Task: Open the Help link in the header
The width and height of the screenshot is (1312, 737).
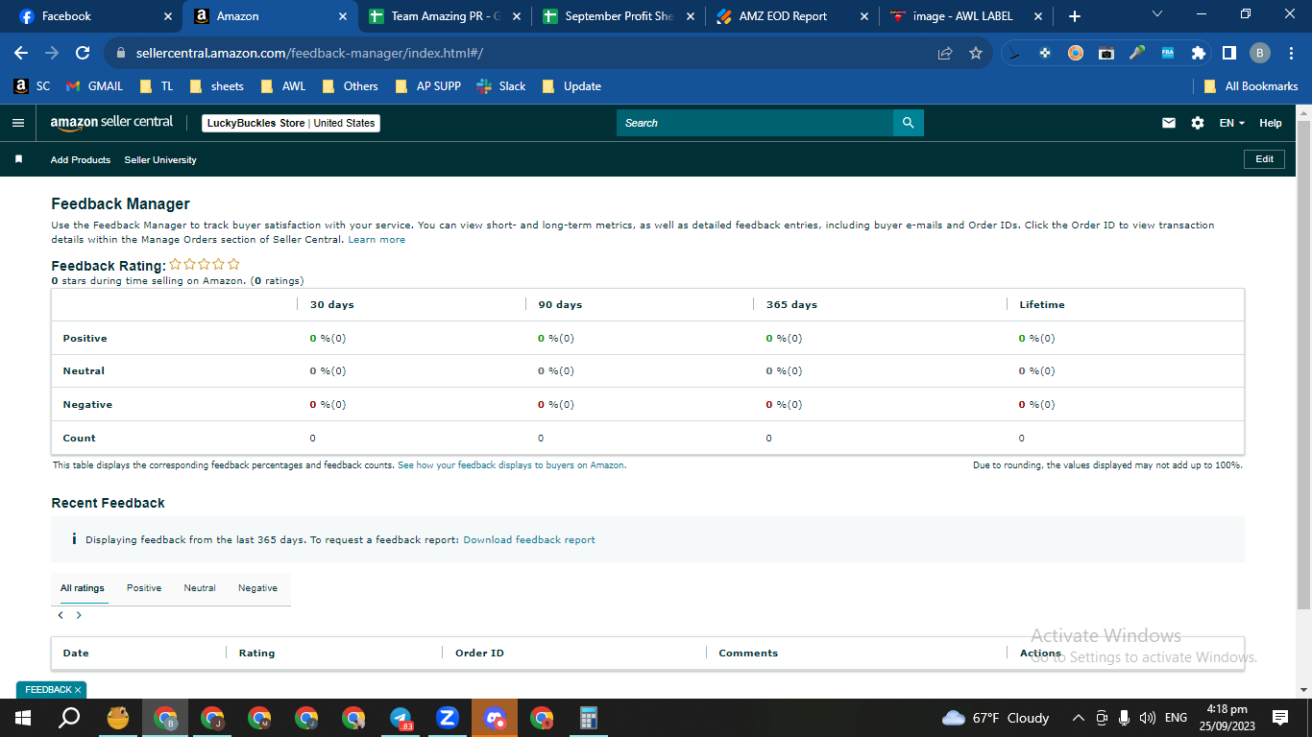Action: (x=1271, y=123)
